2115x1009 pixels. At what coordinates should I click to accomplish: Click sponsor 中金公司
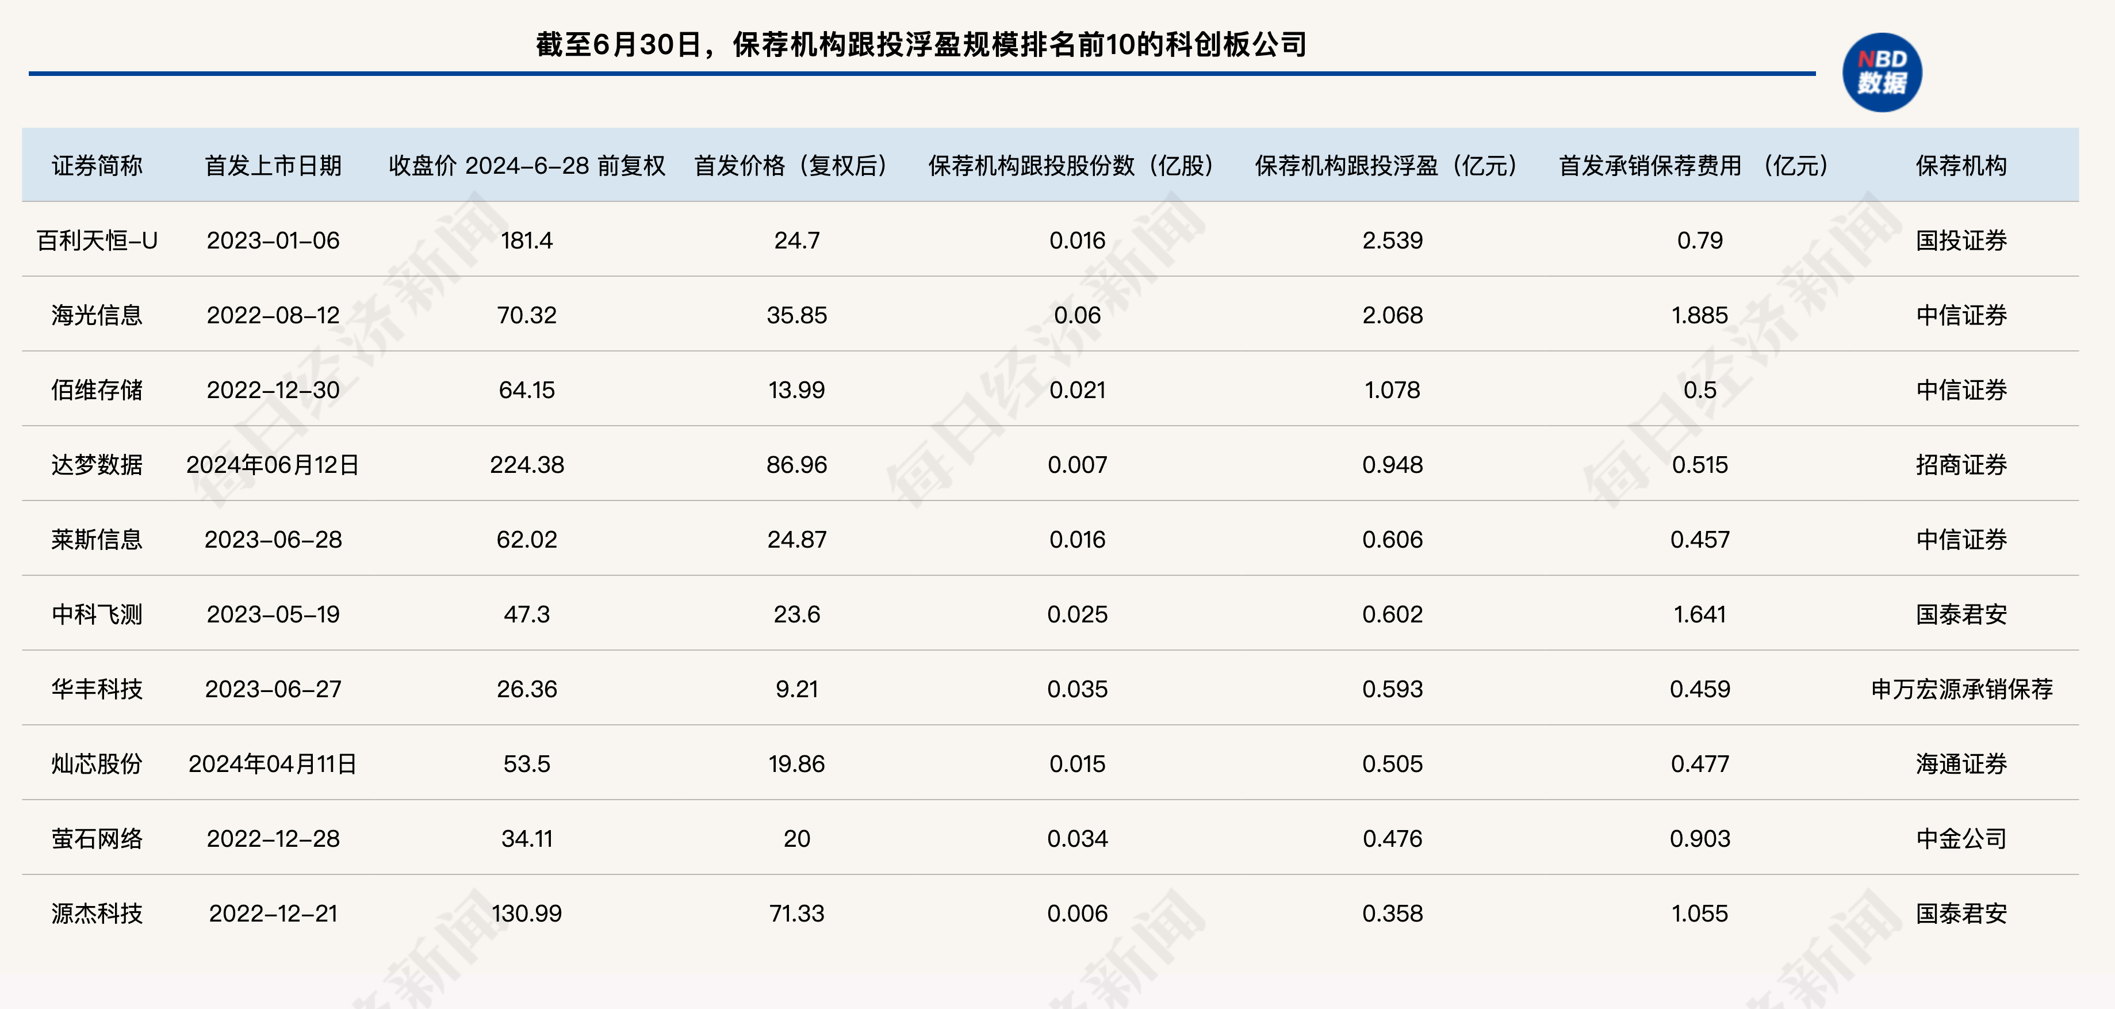click(x=1961, y=839)
